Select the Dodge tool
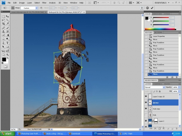The height and width of the screenshot is (136, 182). point(7,39)
